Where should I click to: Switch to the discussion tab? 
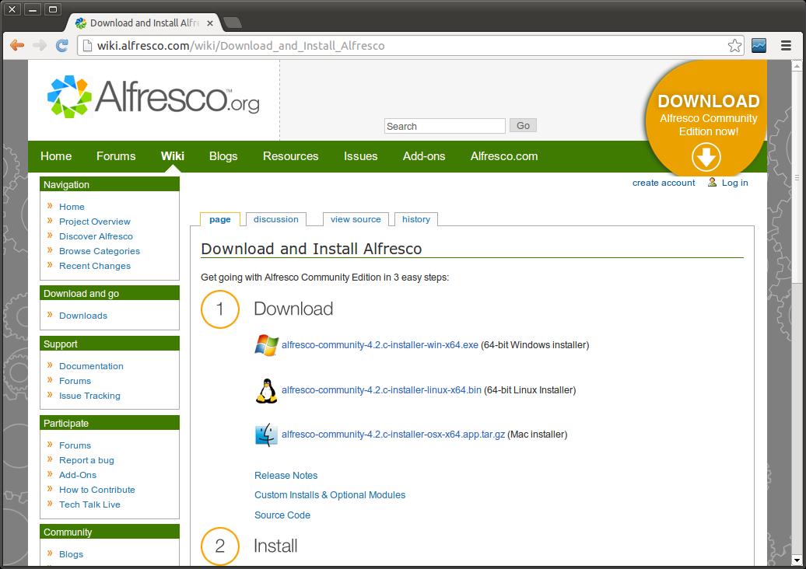(276, 219)
